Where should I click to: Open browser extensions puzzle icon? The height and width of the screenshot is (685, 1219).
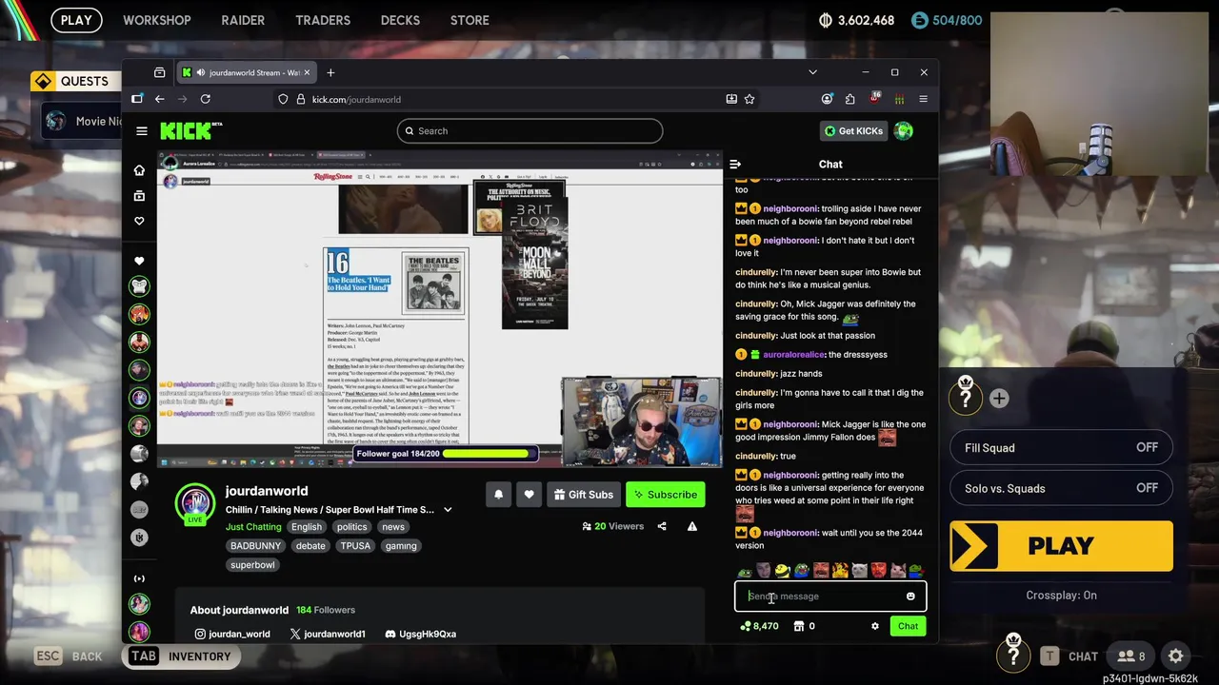(x=850, y=99)
